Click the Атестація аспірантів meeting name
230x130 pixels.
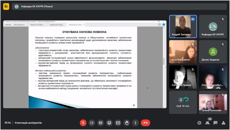28,123
